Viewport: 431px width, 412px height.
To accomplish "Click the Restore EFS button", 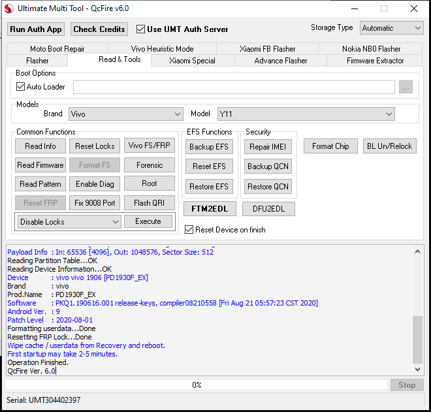I will (x=209, y=187).
